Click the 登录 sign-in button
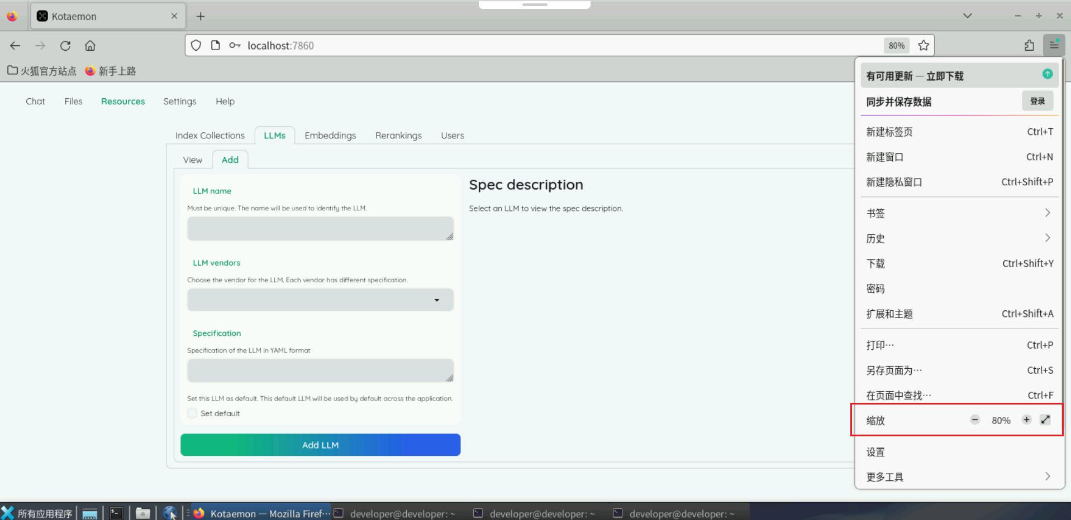 coord(1037,101)
